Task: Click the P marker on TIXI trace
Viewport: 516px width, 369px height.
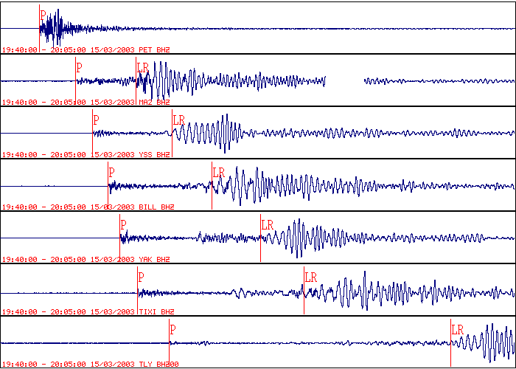Action: 141,277
